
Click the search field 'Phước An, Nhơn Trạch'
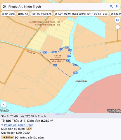click(x=61, y=6)
